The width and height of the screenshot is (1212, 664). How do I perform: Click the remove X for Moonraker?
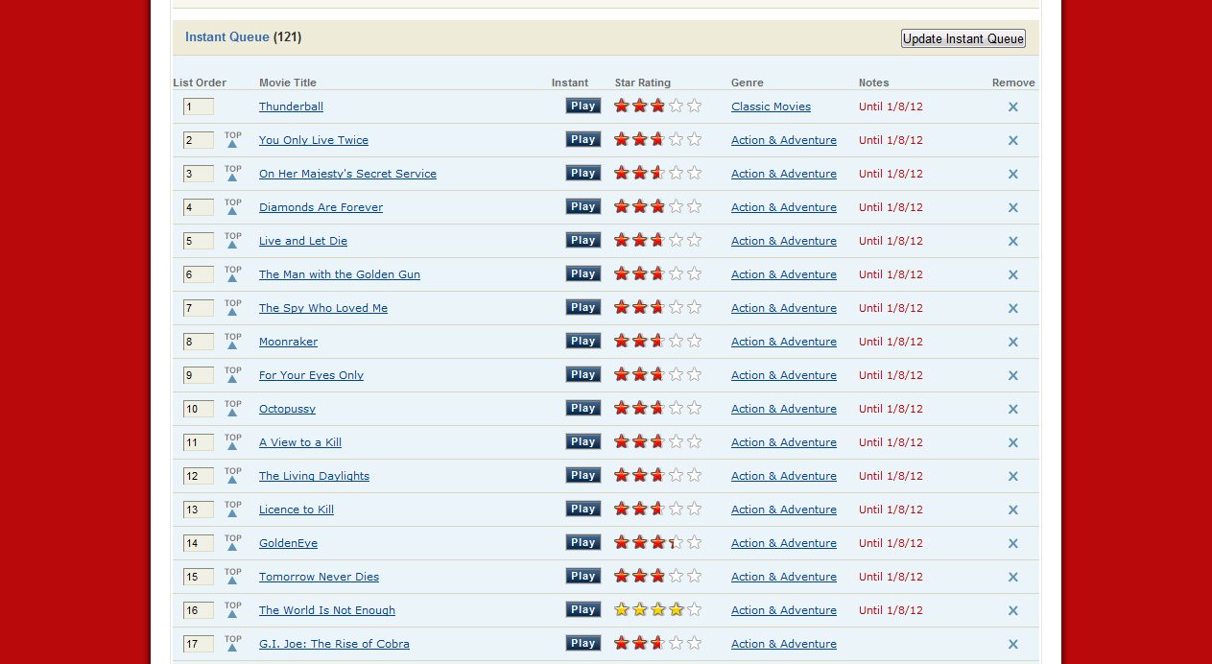tap(1012, 343)
